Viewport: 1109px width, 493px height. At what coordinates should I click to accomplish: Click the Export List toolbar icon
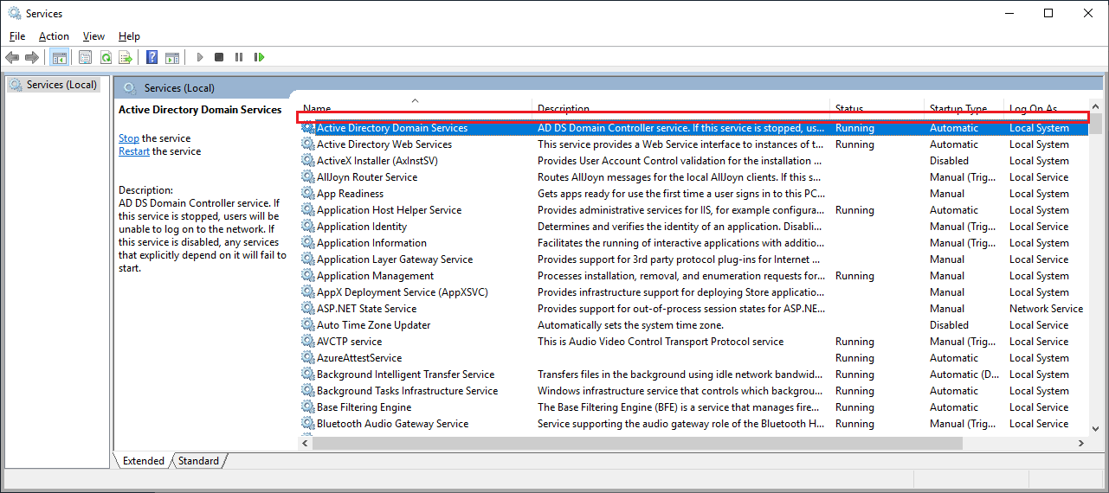pyautogui.click(x=126, y=57)
